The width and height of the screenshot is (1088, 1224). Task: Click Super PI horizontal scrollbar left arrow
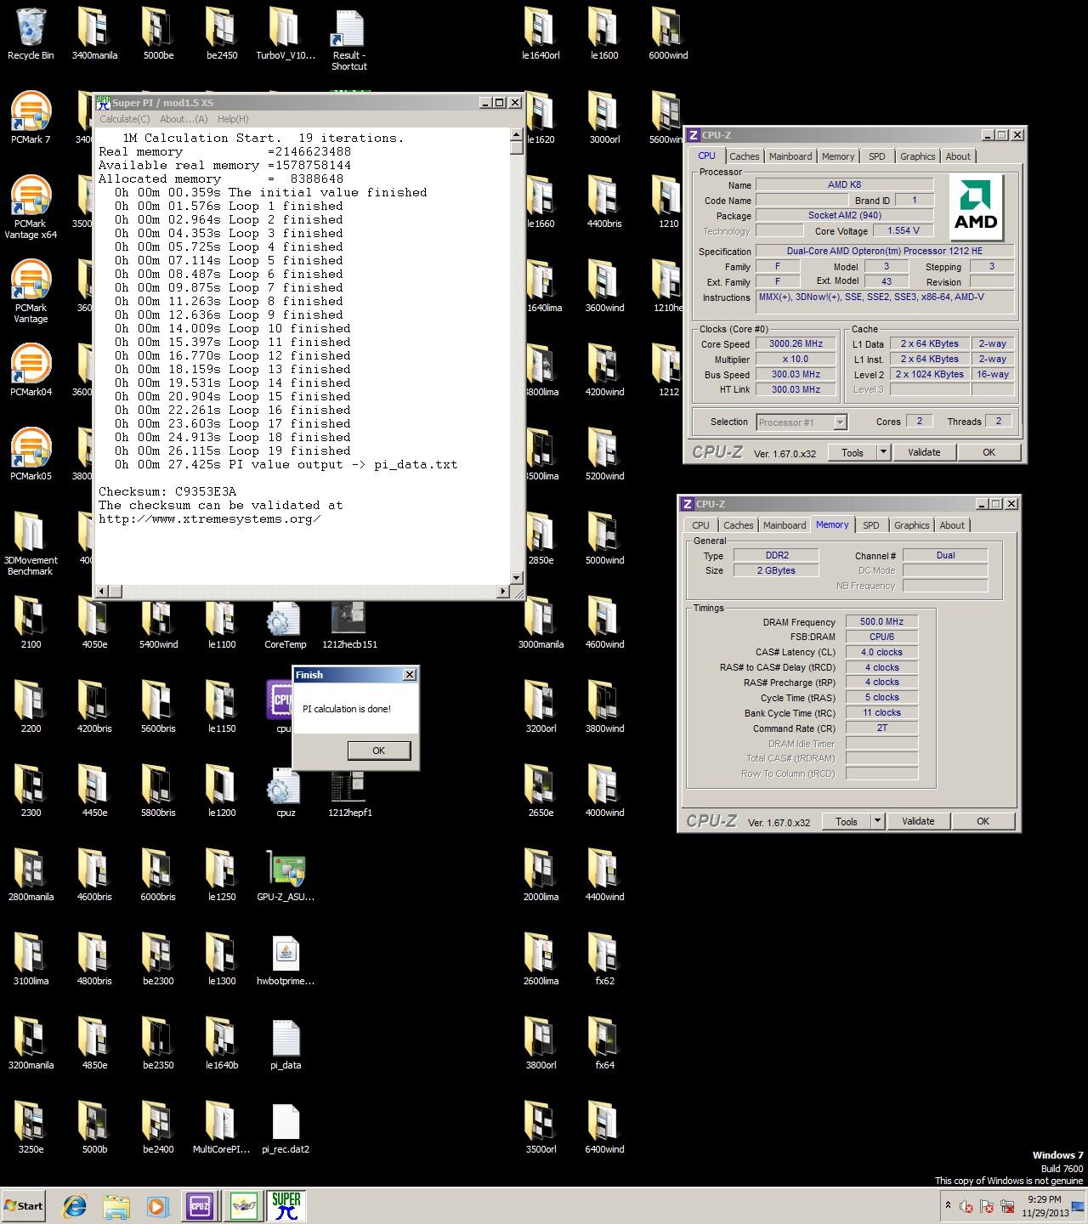pos(101,591)
